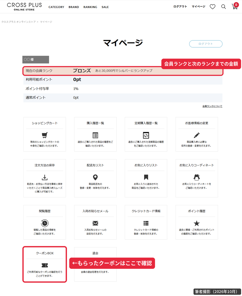242x296 pixels.
Task: Open the 購入履歴一覧 card title
Action: point(95,123)
